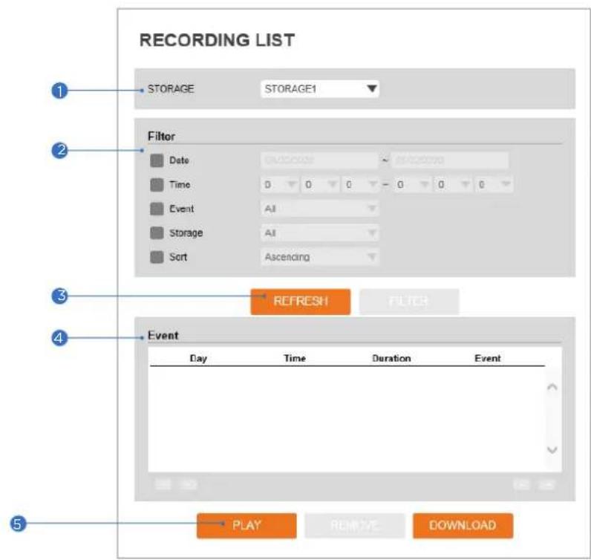Open the start second dropdown in Time row
591x560 pixels.
coord(360,184)
